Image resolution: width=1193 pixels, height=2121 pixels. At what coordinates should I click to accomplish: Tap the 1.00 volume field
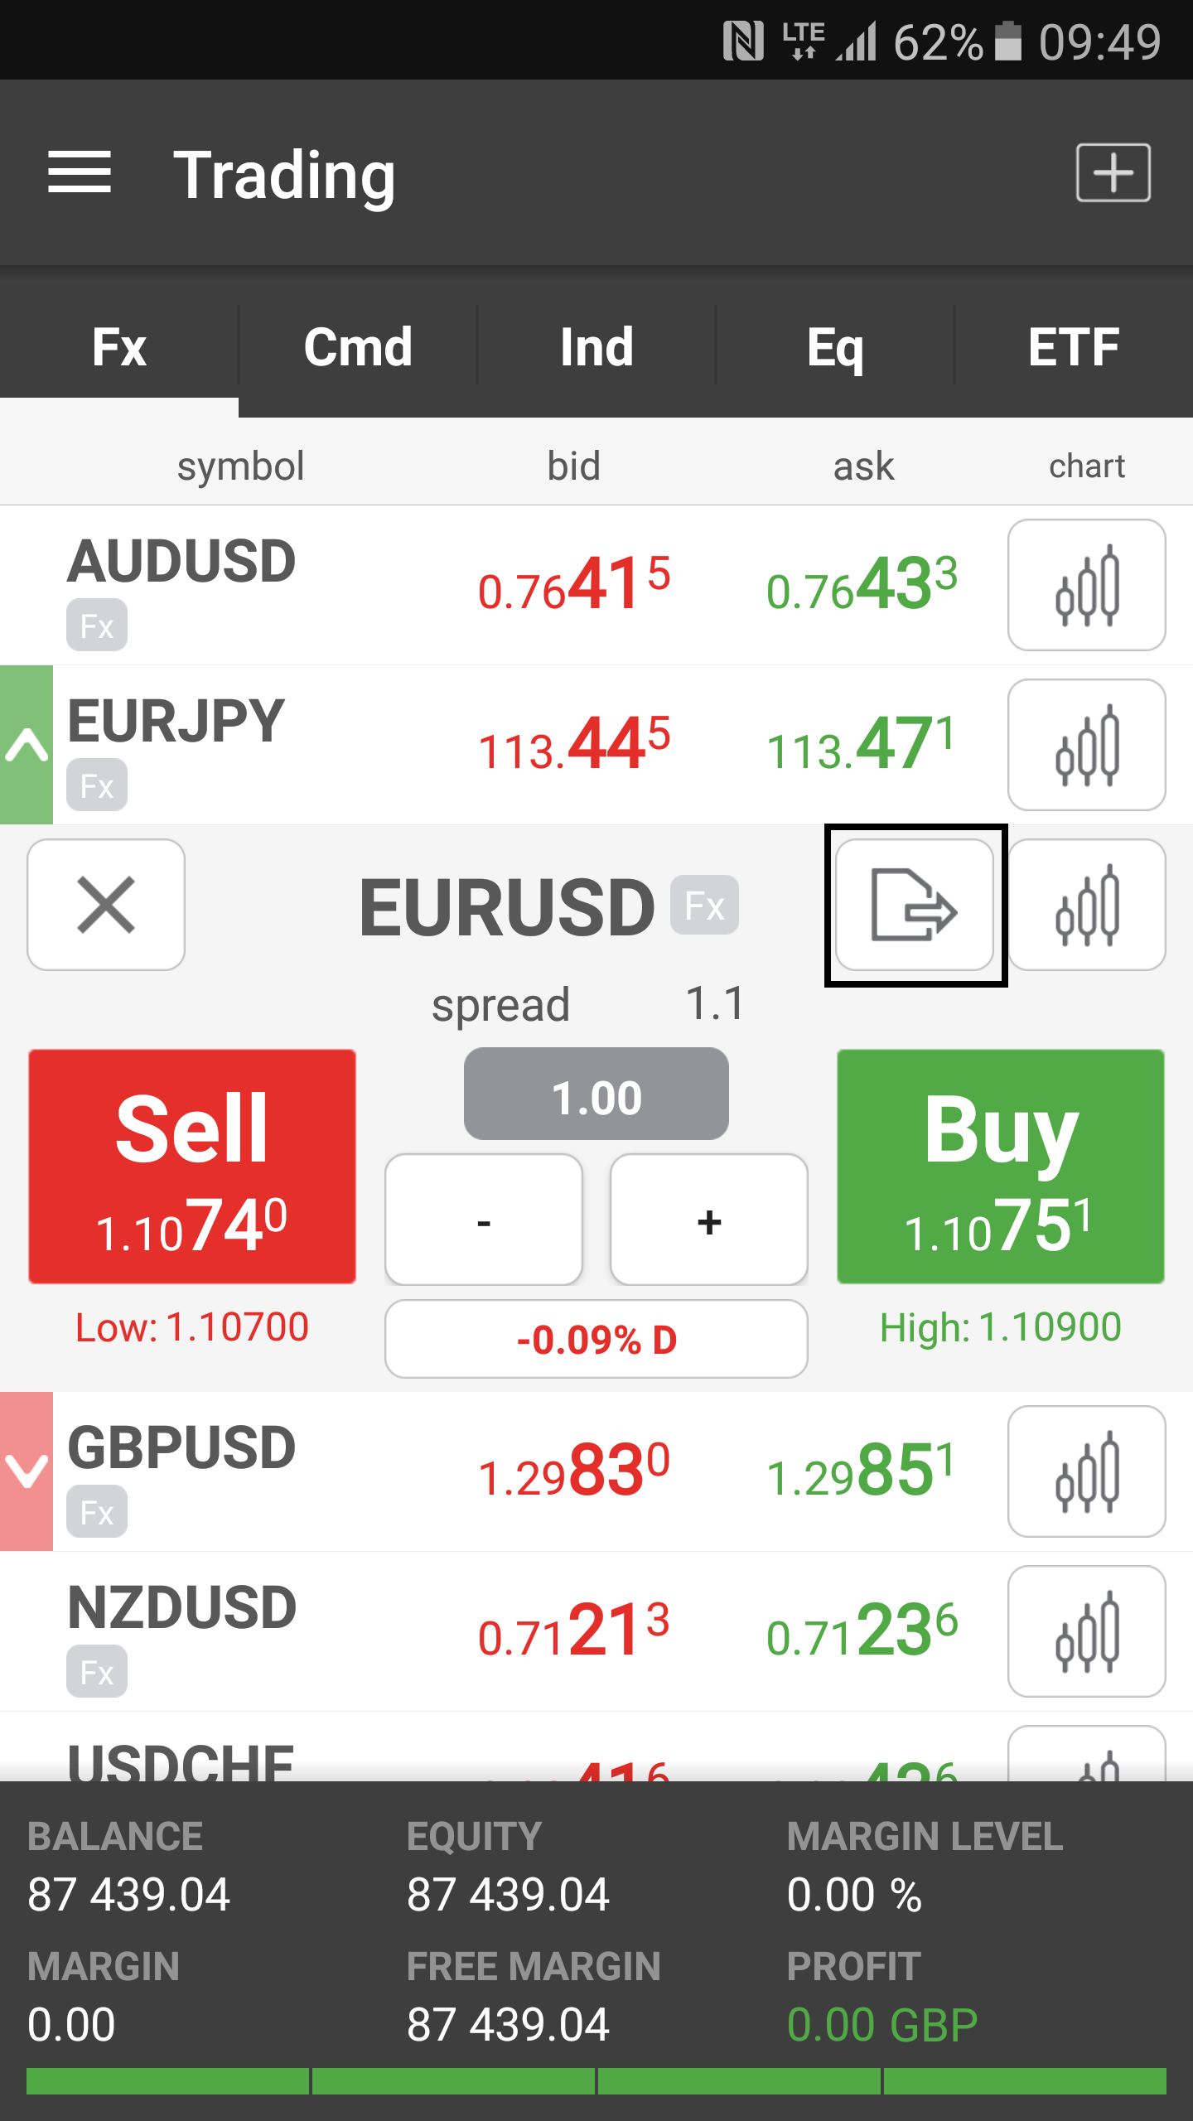(x=596, y=1095)
